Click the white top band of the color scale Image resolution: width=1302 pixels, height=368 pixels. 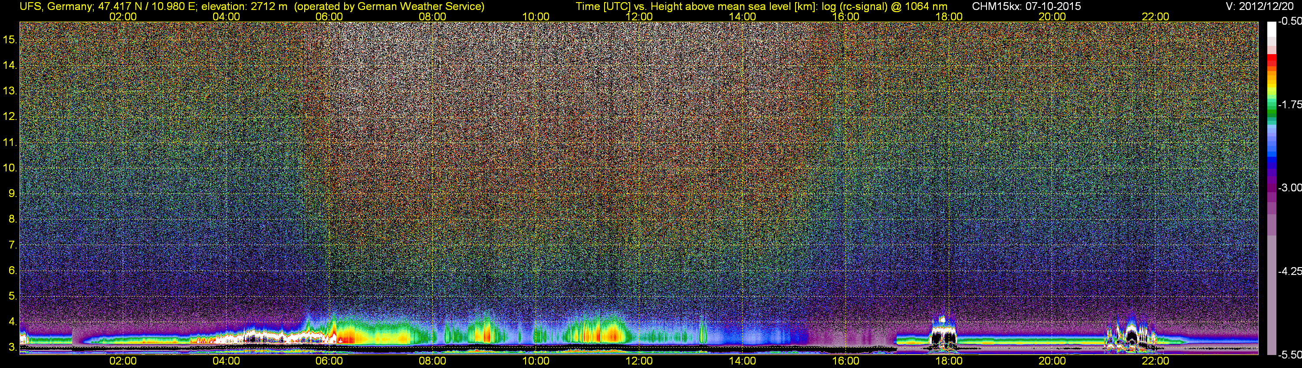[1272, 30]
